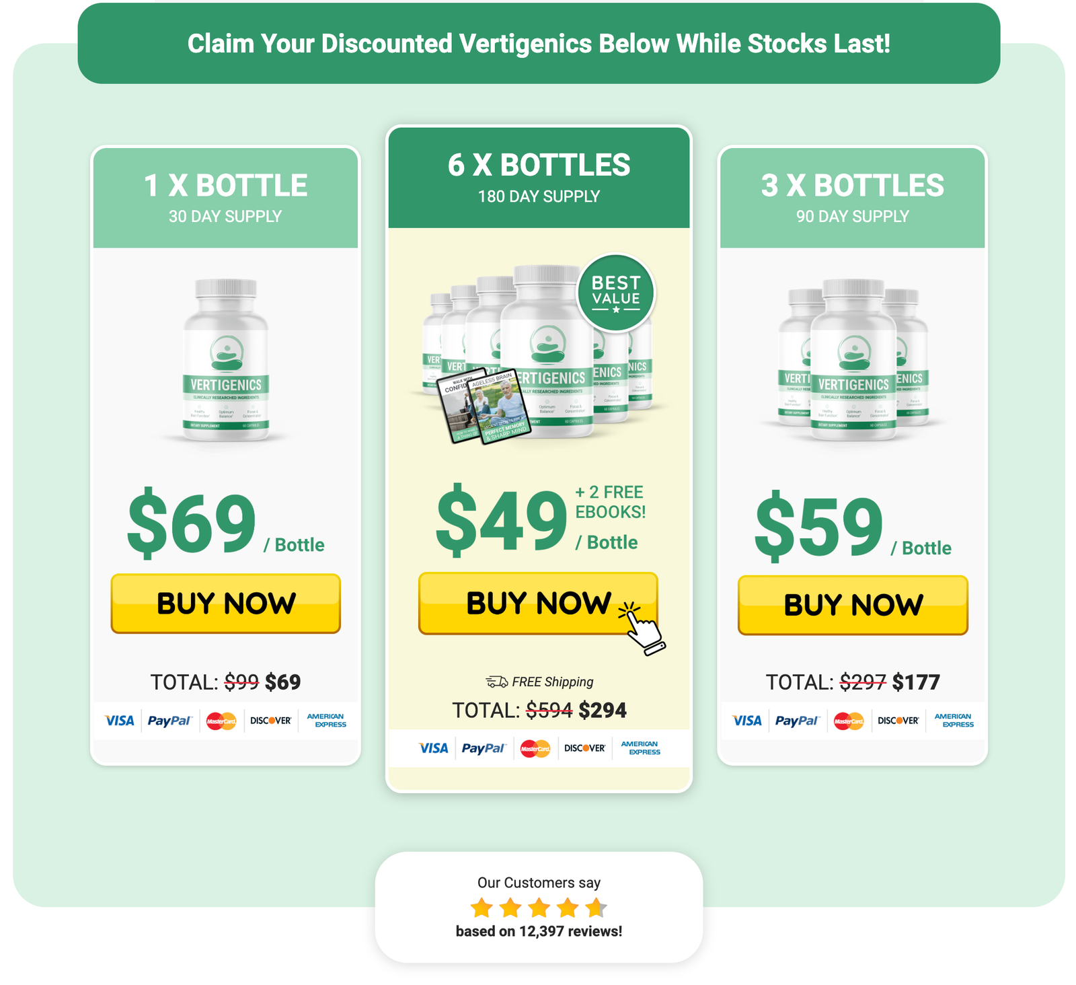The image size is (1076, 985).
Task: Click the half-filled fifth rating star
Action: point(596,908)
